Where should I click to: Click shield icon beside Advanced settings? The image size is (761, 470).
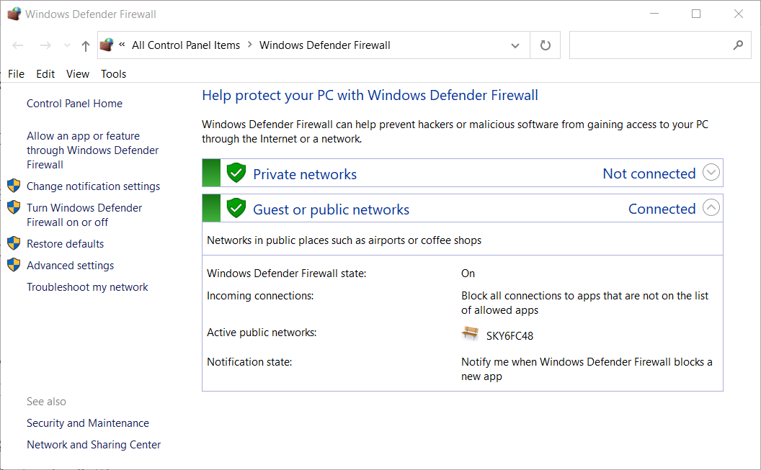click(14, 265)
